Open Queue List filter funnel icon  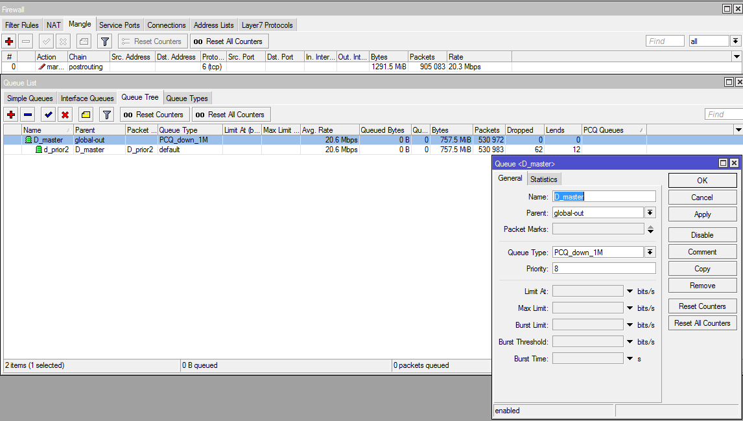coord(106,114)
